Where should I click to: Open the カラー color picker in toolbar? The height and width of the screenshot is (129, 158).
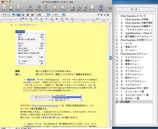point(4,8)
